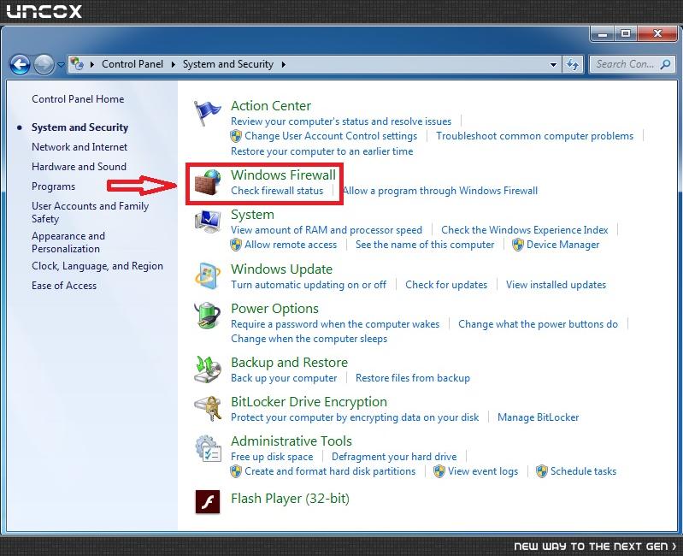Viewport: 683px width, 556px height.
Task: Click the System computer monitor icon
Action: pos(208,222)
